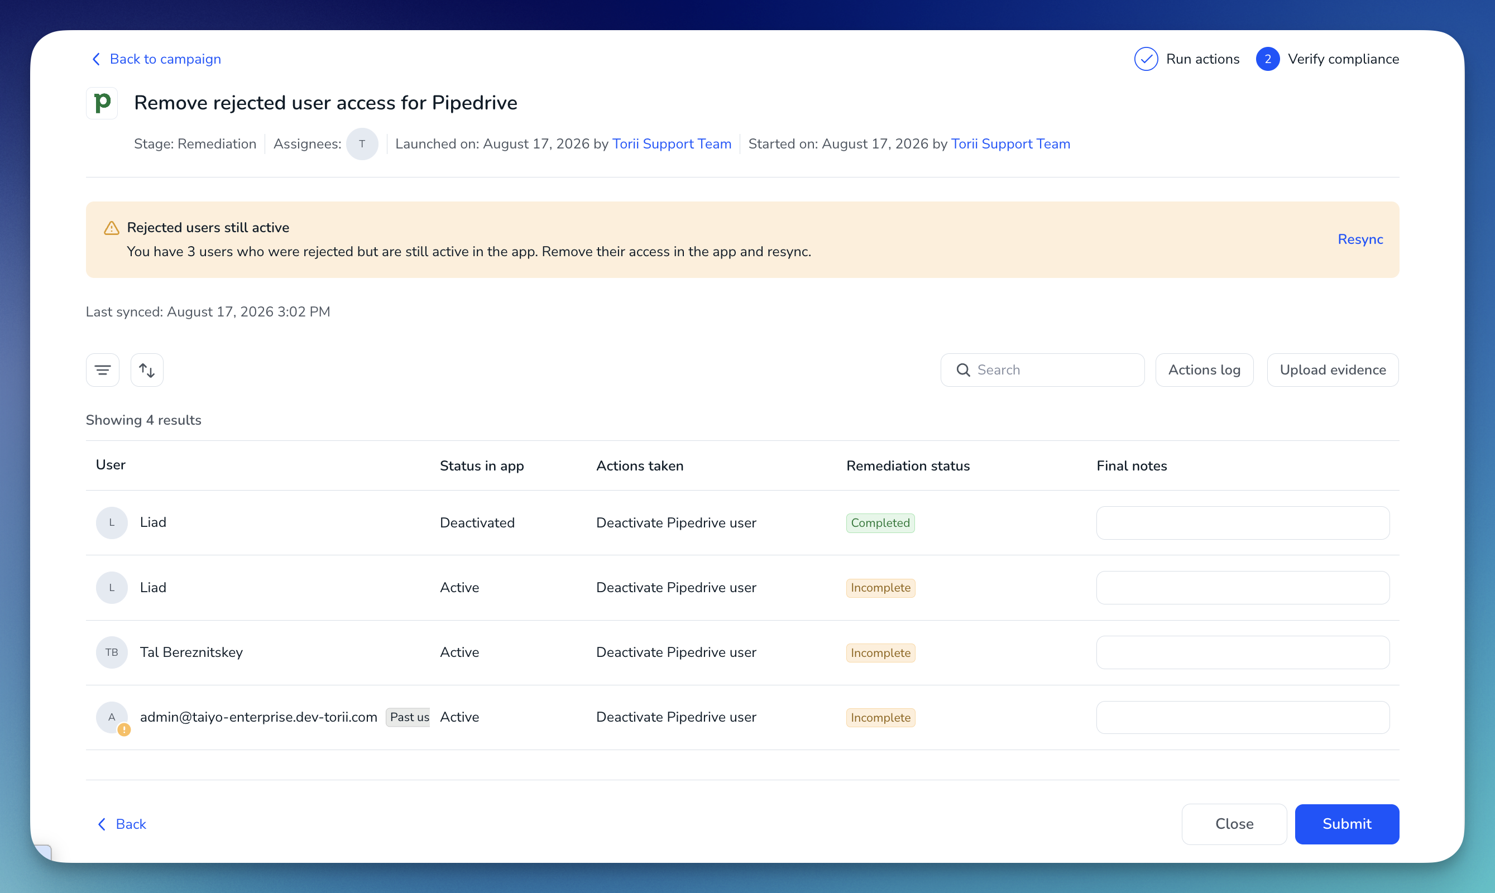1495x893 pixels.
Task: Click the Incomplete badge for Tal Bereznitskey
Action: [880, 653]
